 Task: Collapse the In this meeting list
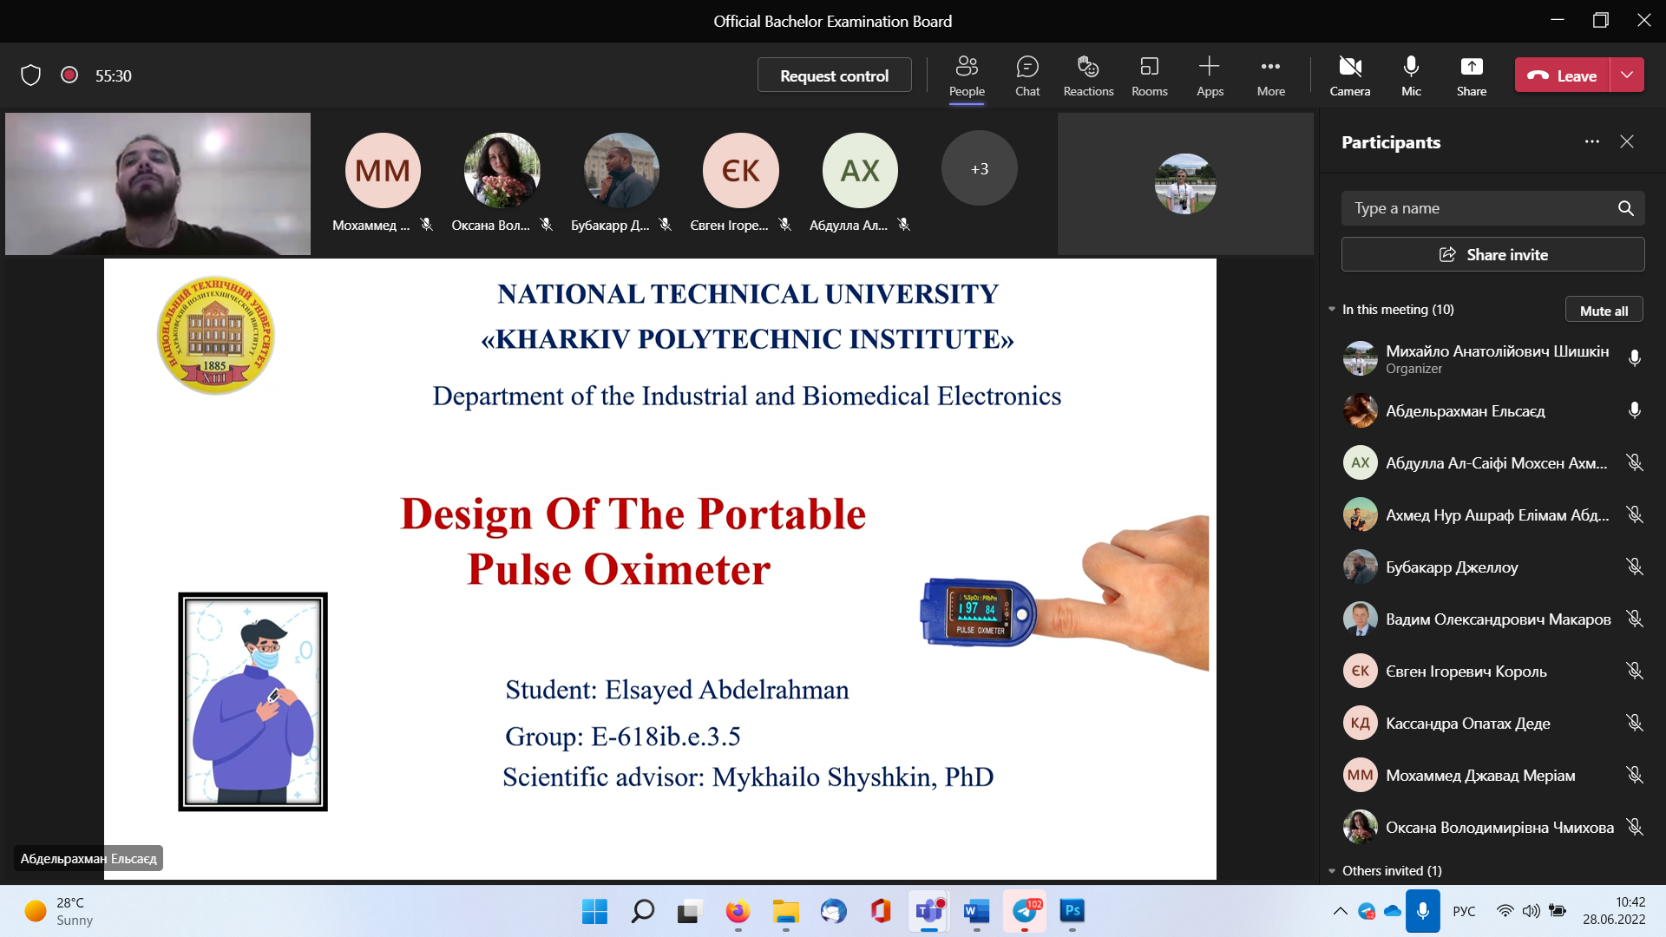(x=1332, y=310)
